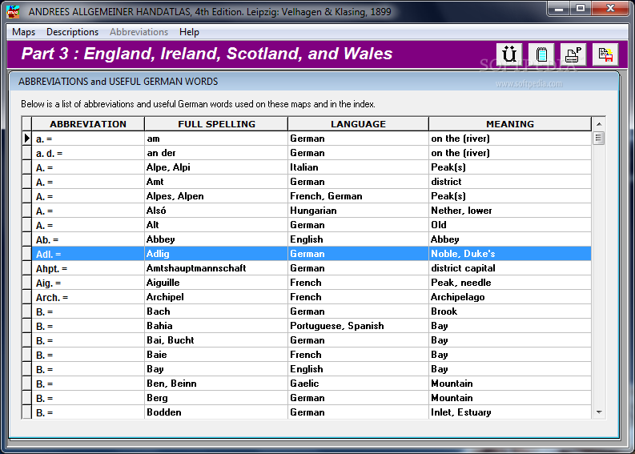
Task: Click the scrollbar up arrow
Action: [x=599, y=124]
